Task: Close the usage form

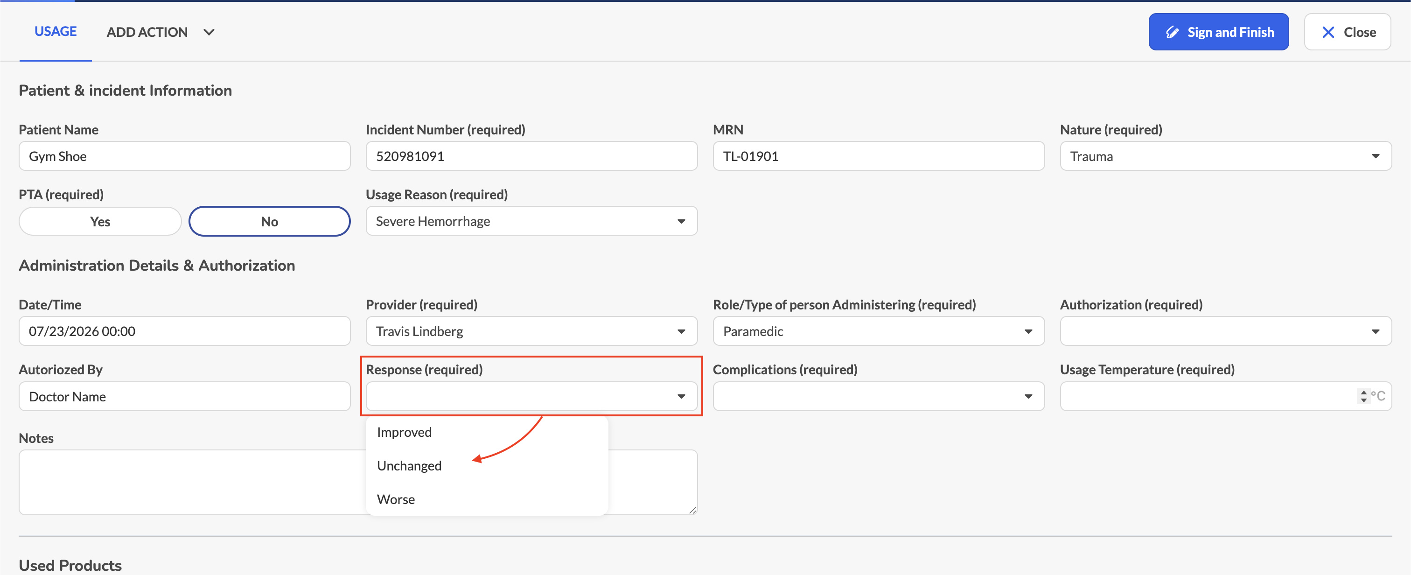Action: coord(1348,32)
